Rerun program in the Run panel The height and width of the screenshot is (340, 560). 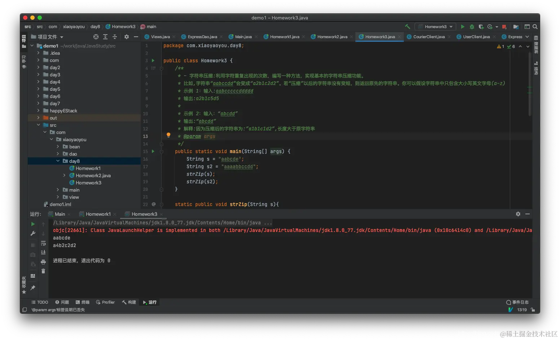[x=33, y=224]
